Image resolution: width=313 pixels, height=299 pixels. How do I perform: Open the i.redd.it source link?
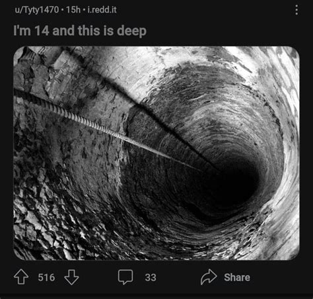point(102,10)
